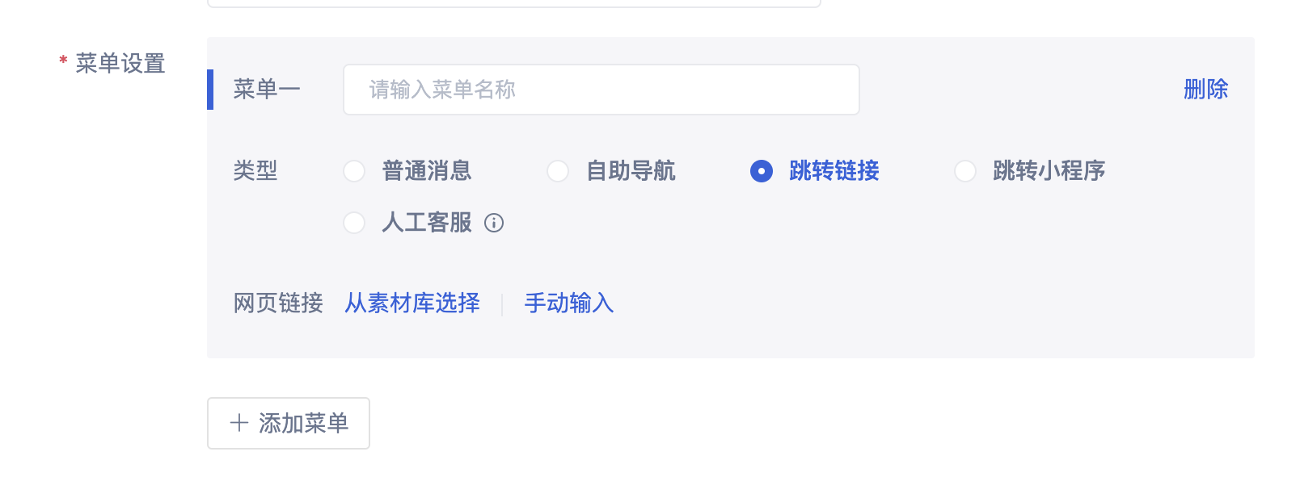The image size is (1300, 481).
Task: Click the partially visible field above 菜单设置
Action: 514,3
